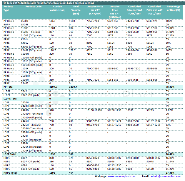Select the HDPE Total row label
185x181 pixels.
pos(10,173)
